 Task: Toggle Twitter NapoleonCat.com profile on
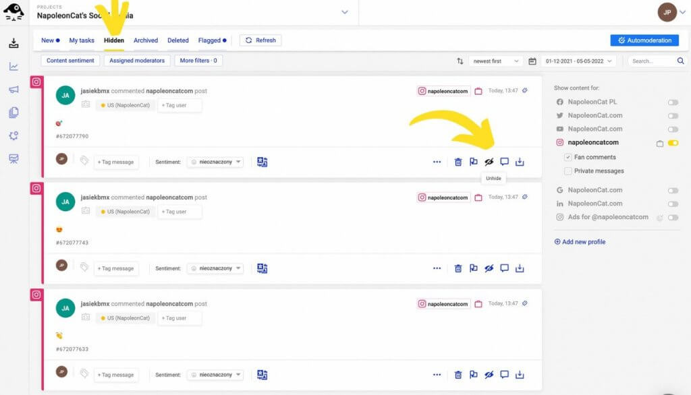[x=673, y=116]
